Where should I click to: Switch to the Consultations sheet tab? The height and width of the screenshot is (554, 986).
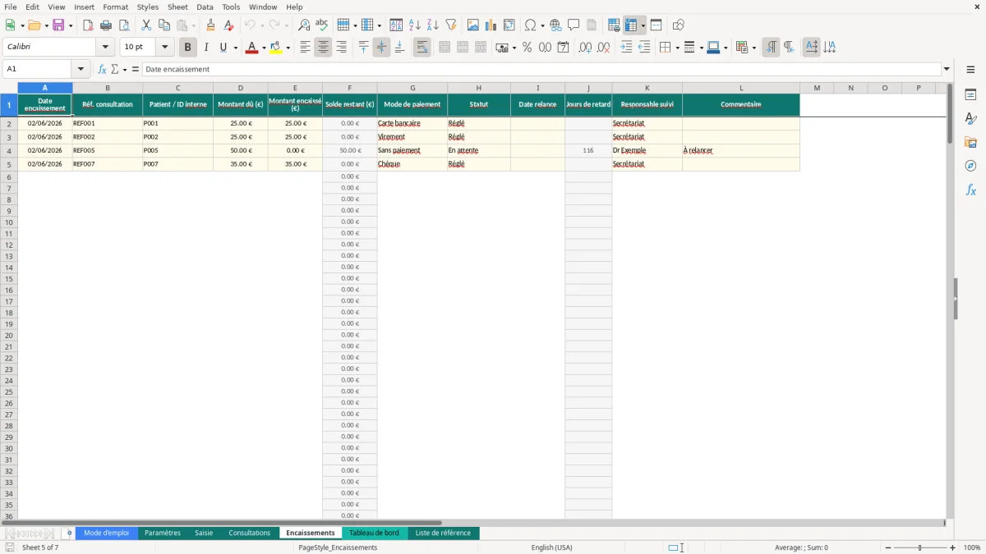click(x=249, y=533)
